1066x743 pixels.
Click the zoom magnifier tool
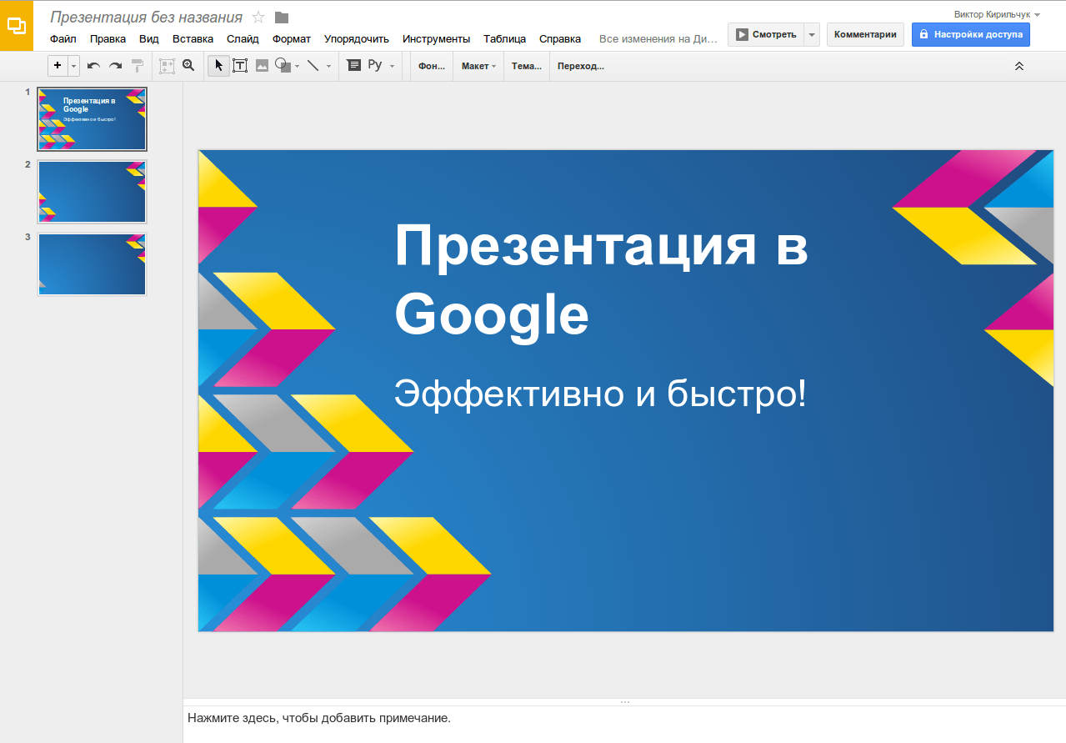pos(188,66)
